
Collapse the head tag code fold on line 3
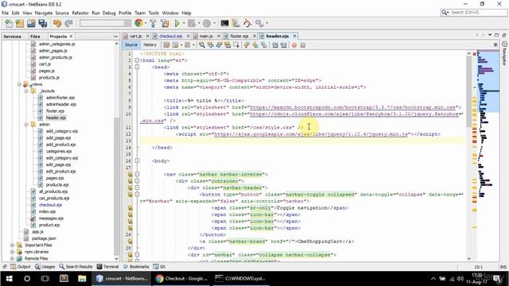pos(137,67)
